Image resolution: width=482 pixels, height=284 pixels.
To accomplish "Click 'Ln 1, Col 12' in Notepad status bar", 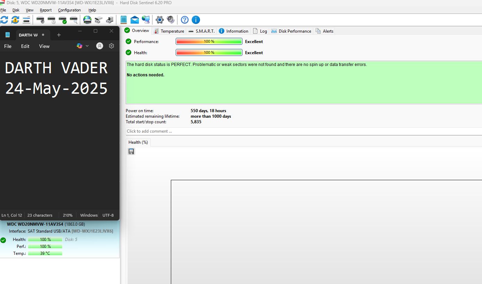I will 12,215.
